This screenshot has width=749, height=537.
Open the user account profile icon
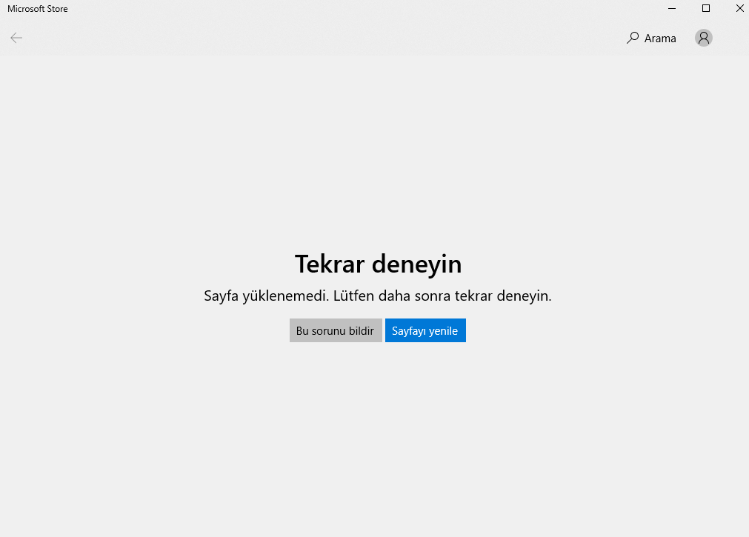(704, 38)
